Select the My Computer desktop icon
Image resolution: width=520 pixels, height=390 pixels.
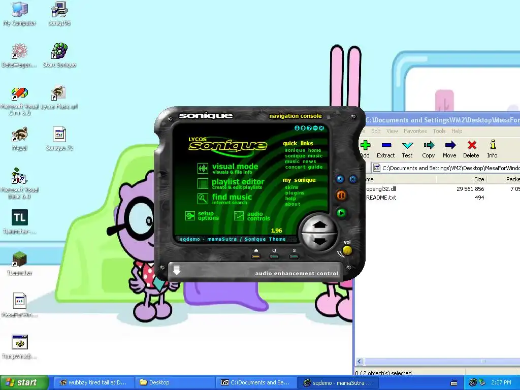click(20, 14)
